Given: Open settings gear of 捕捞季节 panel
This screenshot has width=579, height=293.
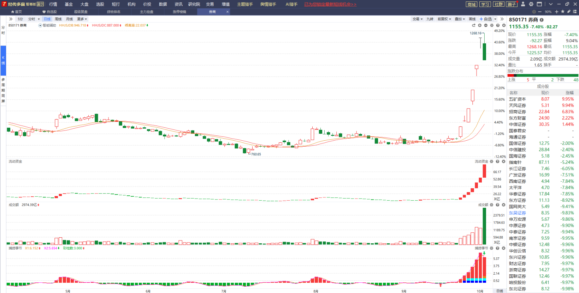Looking at the screenshot, I should (491, 248).
